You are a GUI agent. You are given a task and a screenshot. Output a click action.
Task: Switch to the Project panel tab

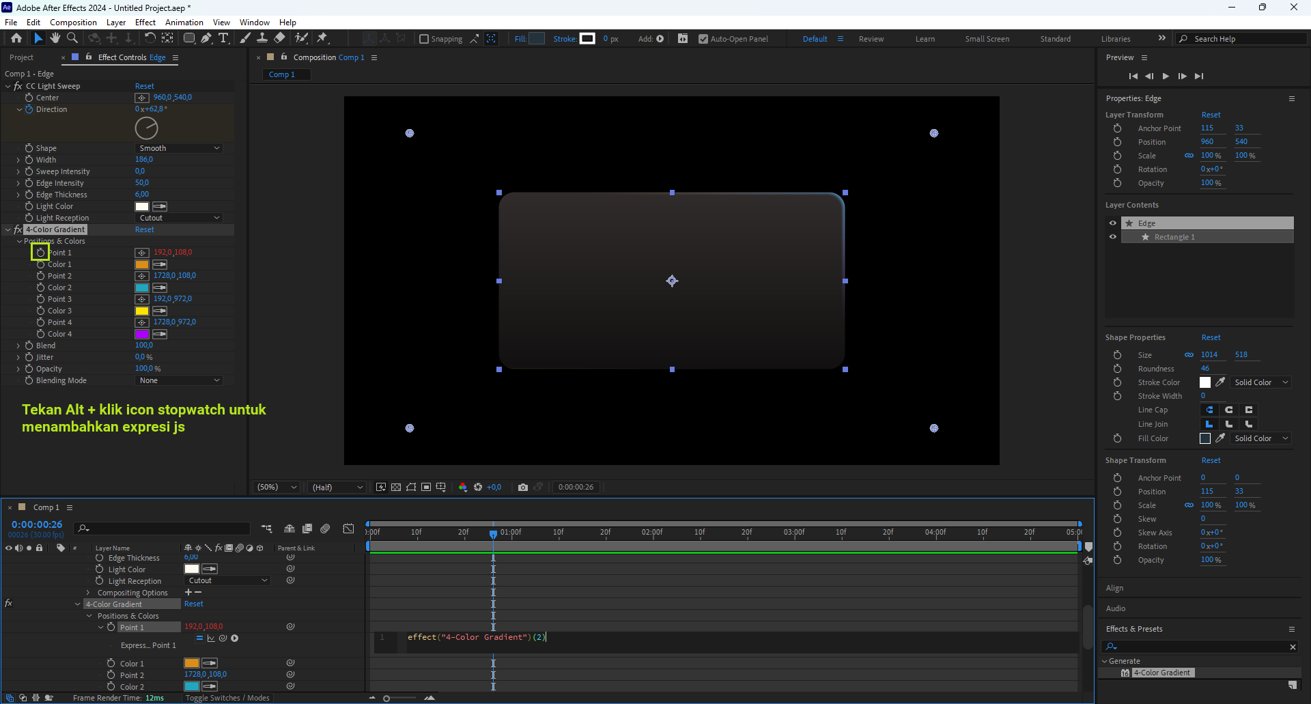tap(22, 57)
